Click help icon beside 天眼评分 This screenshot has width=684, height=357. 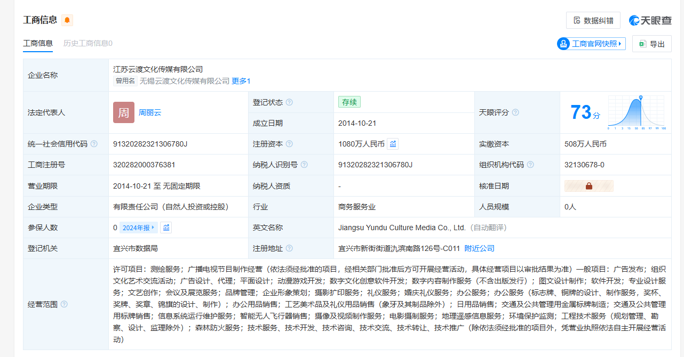(x=515, y=112)
